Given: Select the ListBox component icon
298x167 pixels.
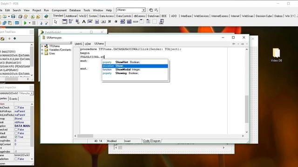Looking at the screenshot, I should pyautogui.click(x=122, y=22).
